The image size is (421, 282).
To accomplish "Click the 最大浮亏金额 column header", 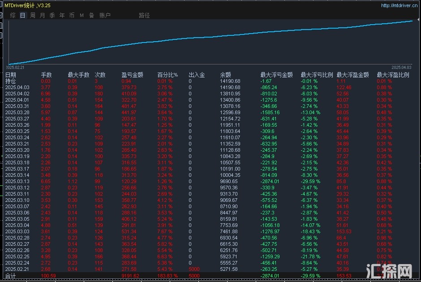I will (276, 75).
